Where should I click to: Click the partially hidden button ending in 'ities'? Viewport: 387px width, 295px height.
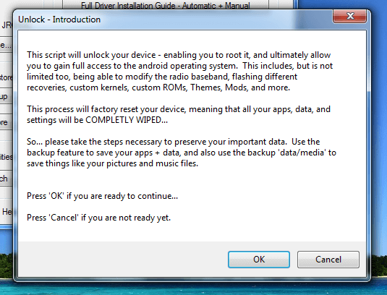click(x=7, y=157)
